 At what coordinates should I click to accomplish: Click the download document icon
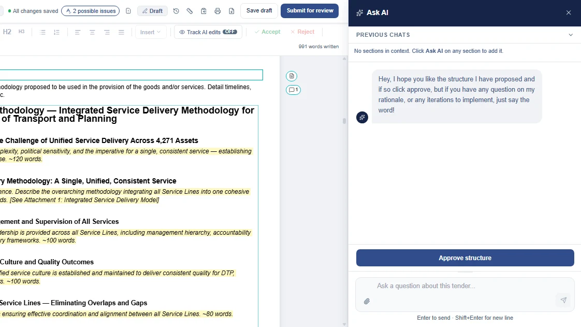(231, 11)
